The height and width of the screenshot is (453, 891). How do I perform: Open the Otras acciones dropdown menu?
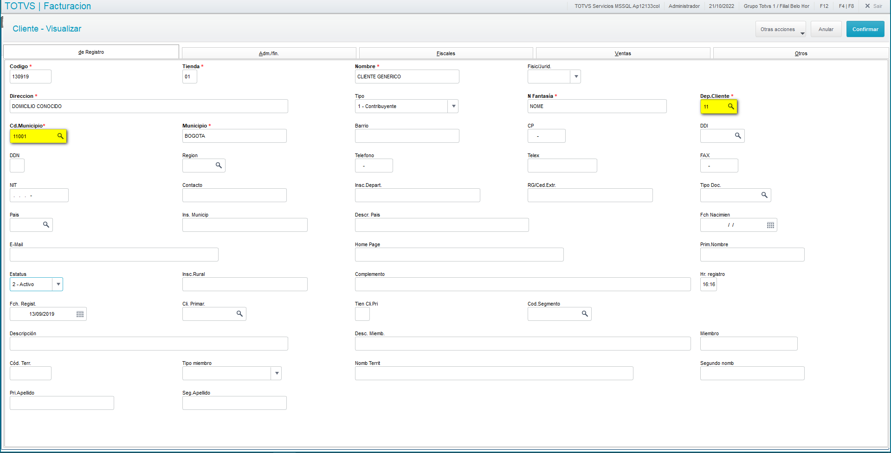pos(781,29)
